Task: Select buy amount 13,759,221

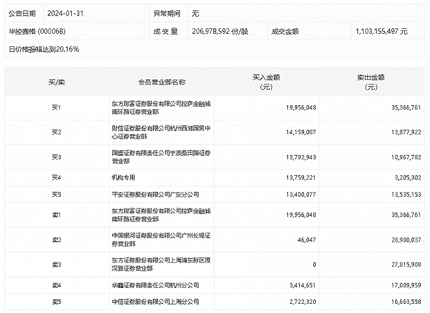Action: click(301, 178)
